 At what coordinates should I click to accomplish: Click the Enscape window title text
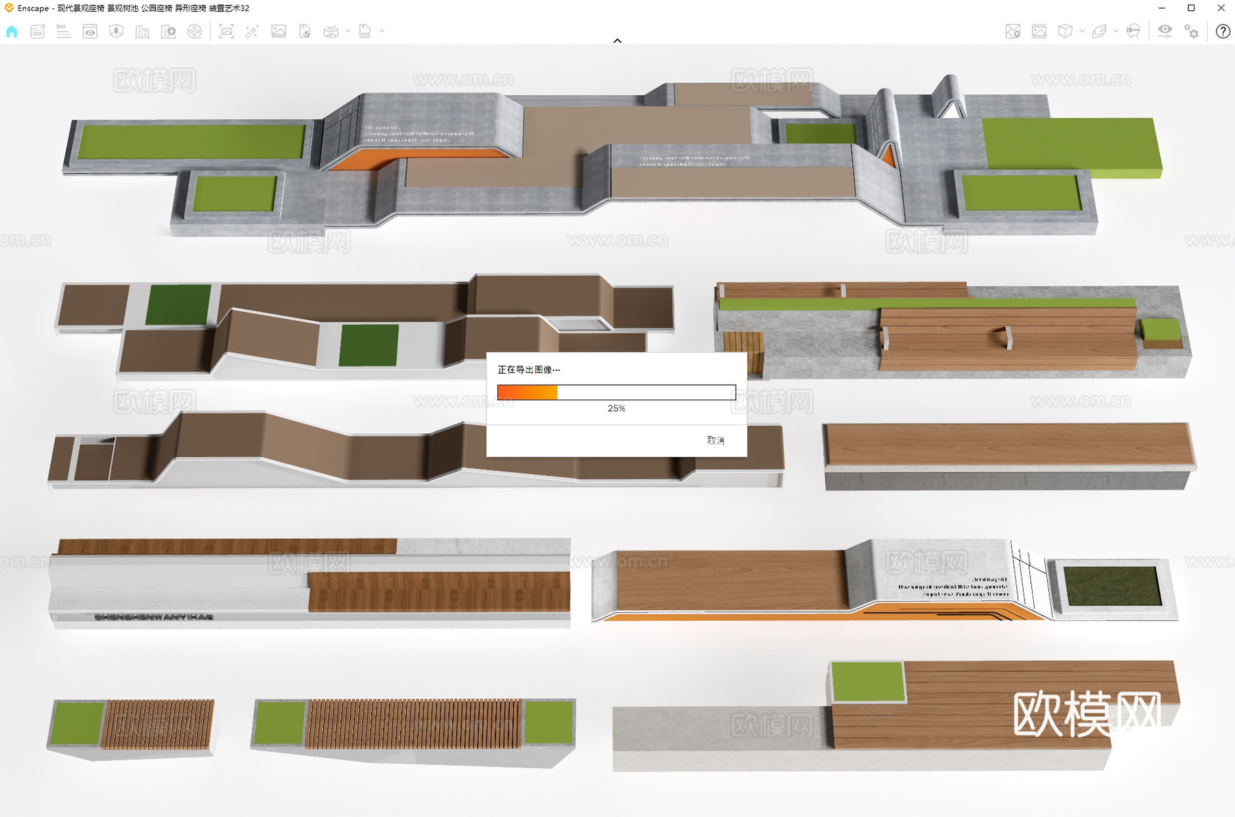(x=133, y=8)
